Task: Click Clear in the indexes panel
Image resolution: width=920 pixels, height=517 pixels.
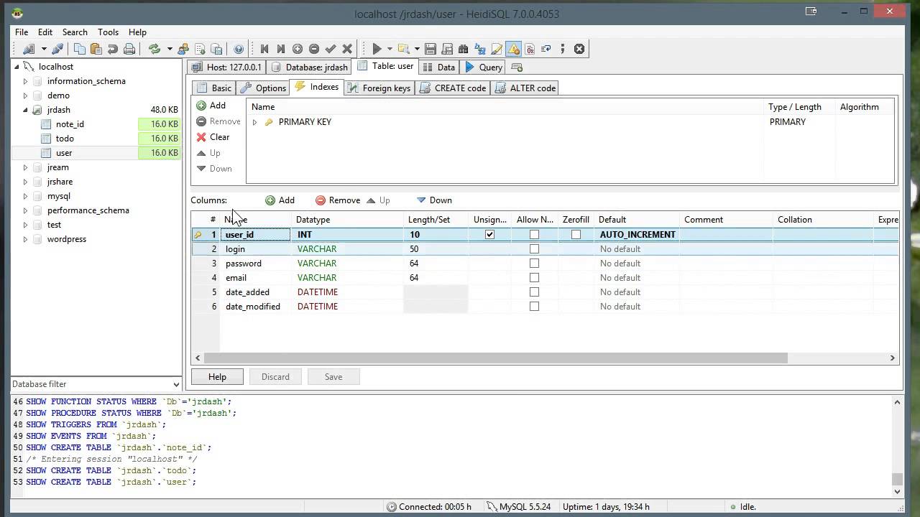Action: [213, 137]
